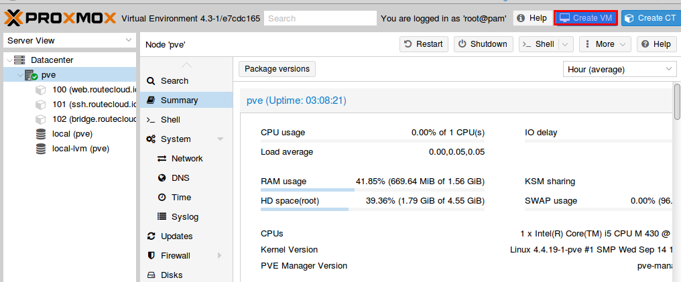Click the list icon beside Syslog
Screen dimensions: 681x282
pyautogui.click(x=162, y=216)
